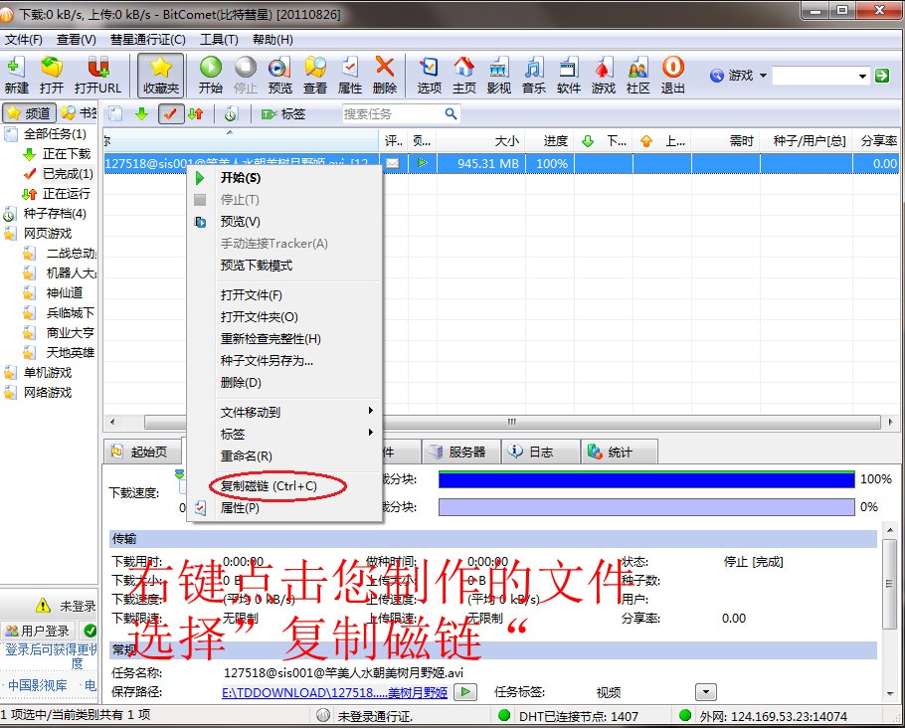Click the Open torrent (打开) toolbar icon
Screen dimensions: 905x728
pyautogui.click(x=52, y=75)
